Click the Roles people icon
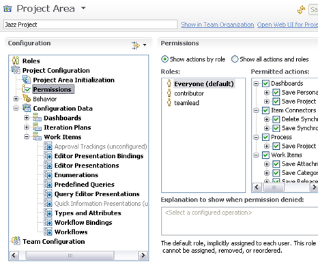Viewport: 318px width, 265px height. click(16, 61)
